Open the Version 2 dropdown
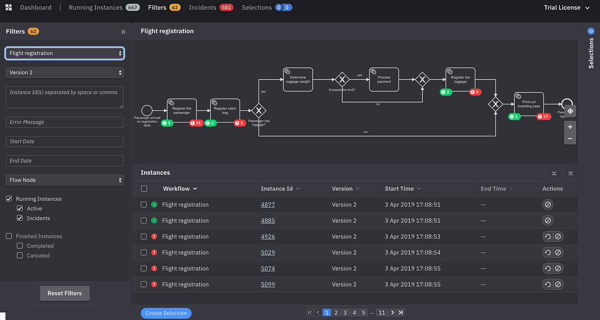This screenshot has width=600, height=320. point(65,72)
